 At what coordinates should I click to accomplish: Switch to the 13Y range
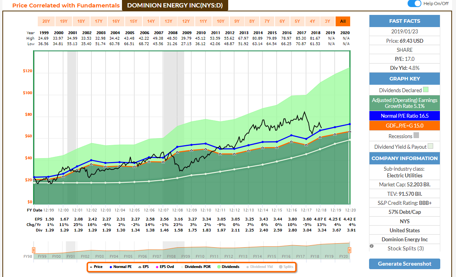pyautogui.click(x=168, y=21)
